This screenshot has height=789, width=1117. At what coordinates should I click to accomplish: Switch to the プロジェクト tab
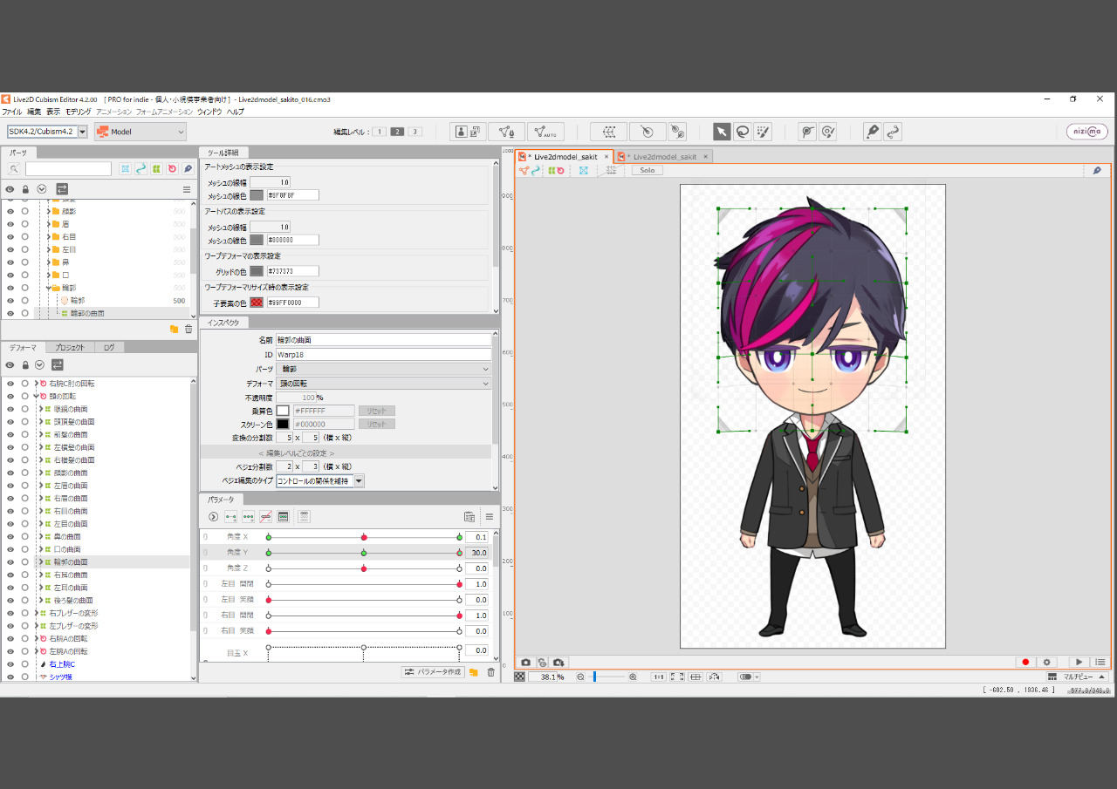tap(70, 347)
